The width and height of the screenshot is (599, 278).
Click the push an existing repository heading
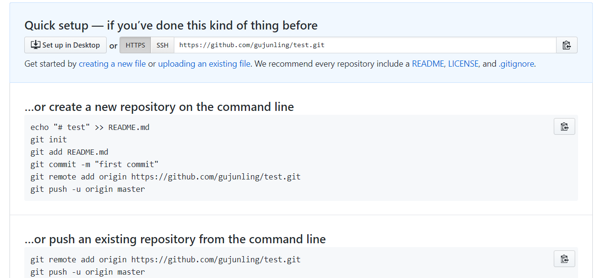[175, 239]
